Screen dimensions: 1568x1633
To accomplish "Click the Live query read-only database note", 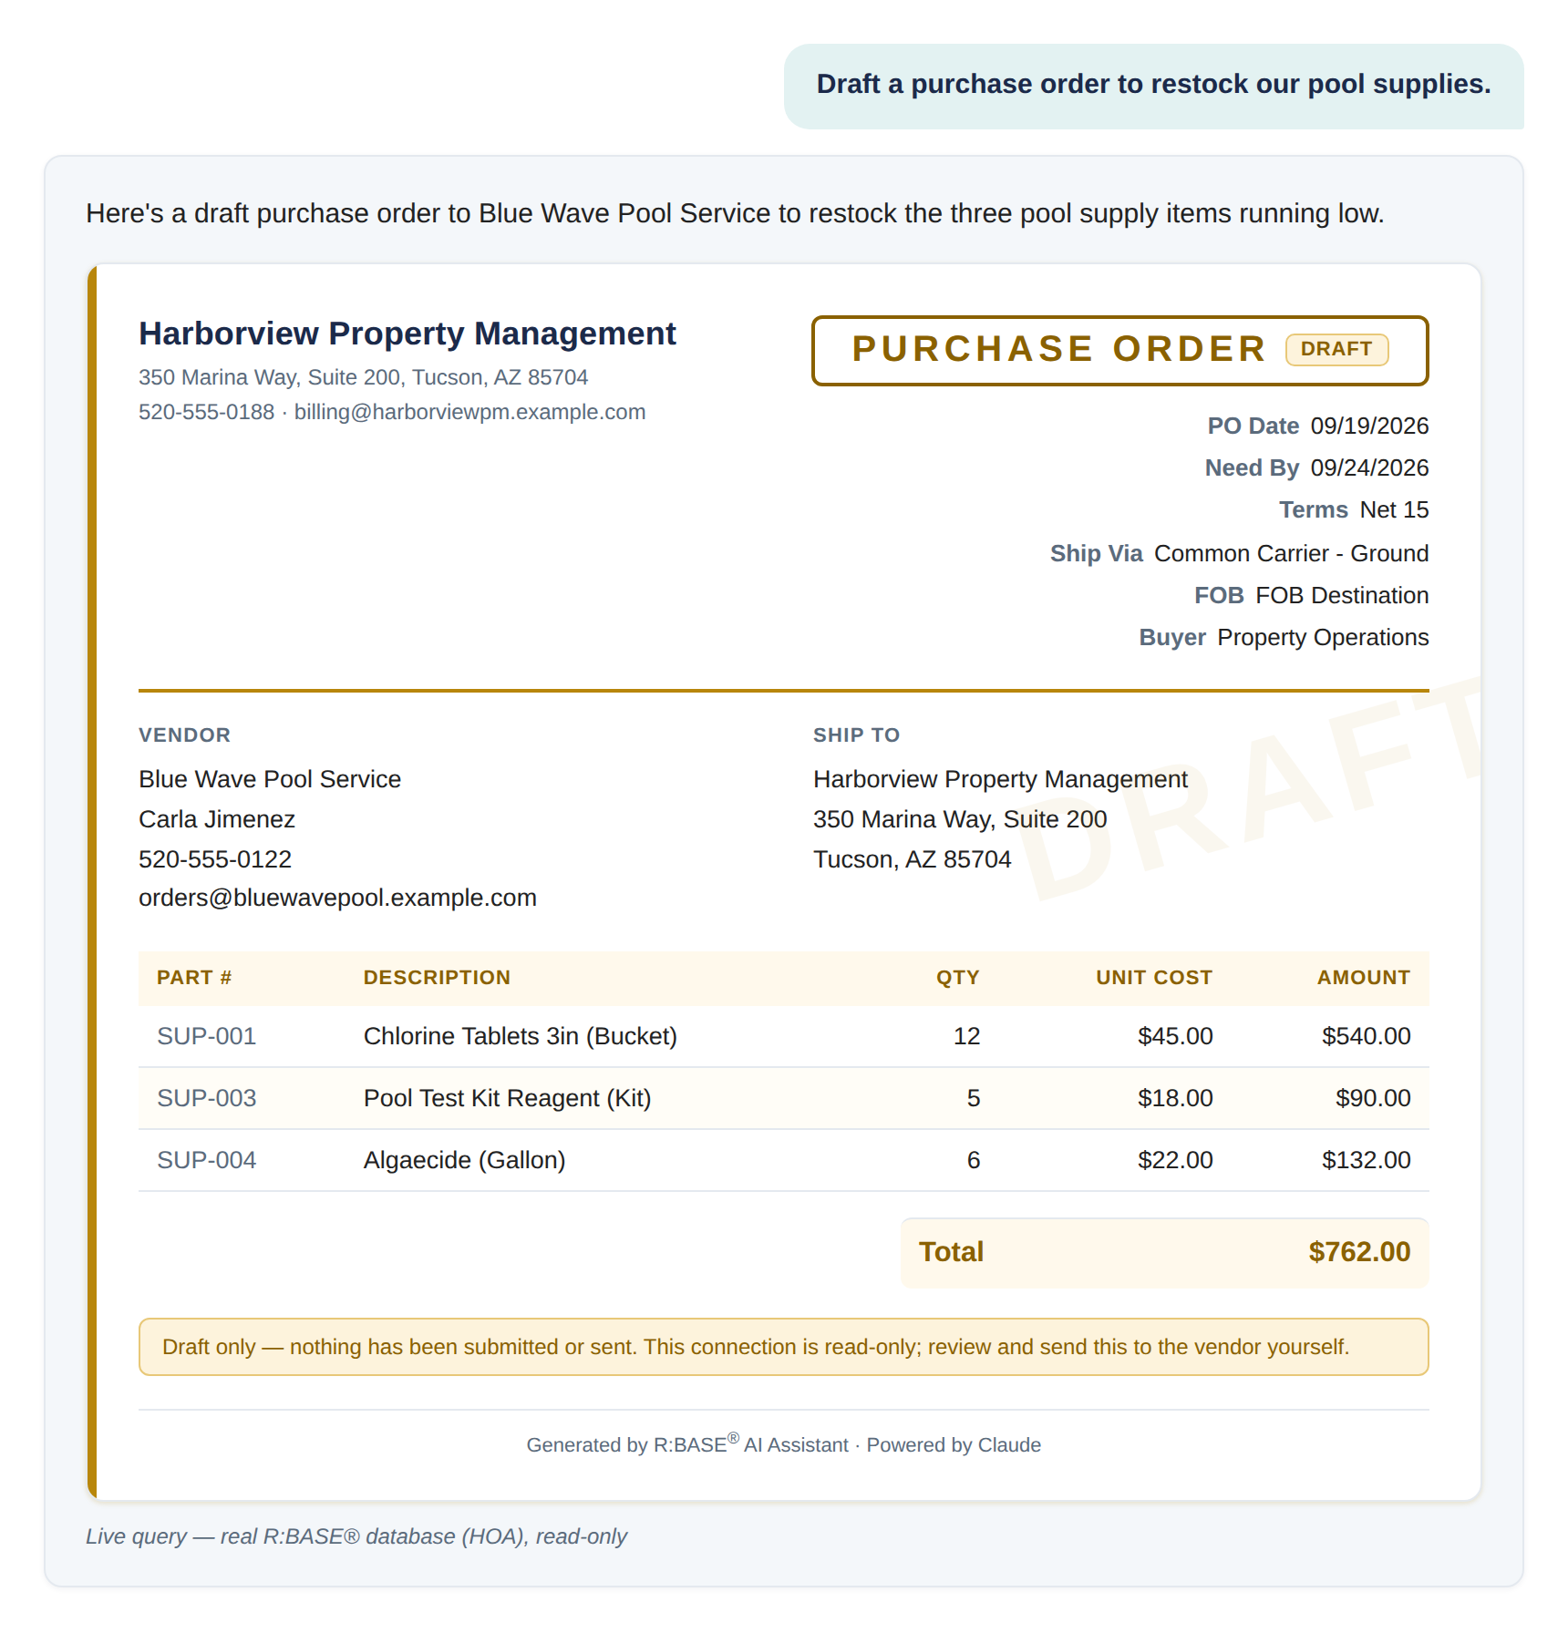I will click(356, 1536).
